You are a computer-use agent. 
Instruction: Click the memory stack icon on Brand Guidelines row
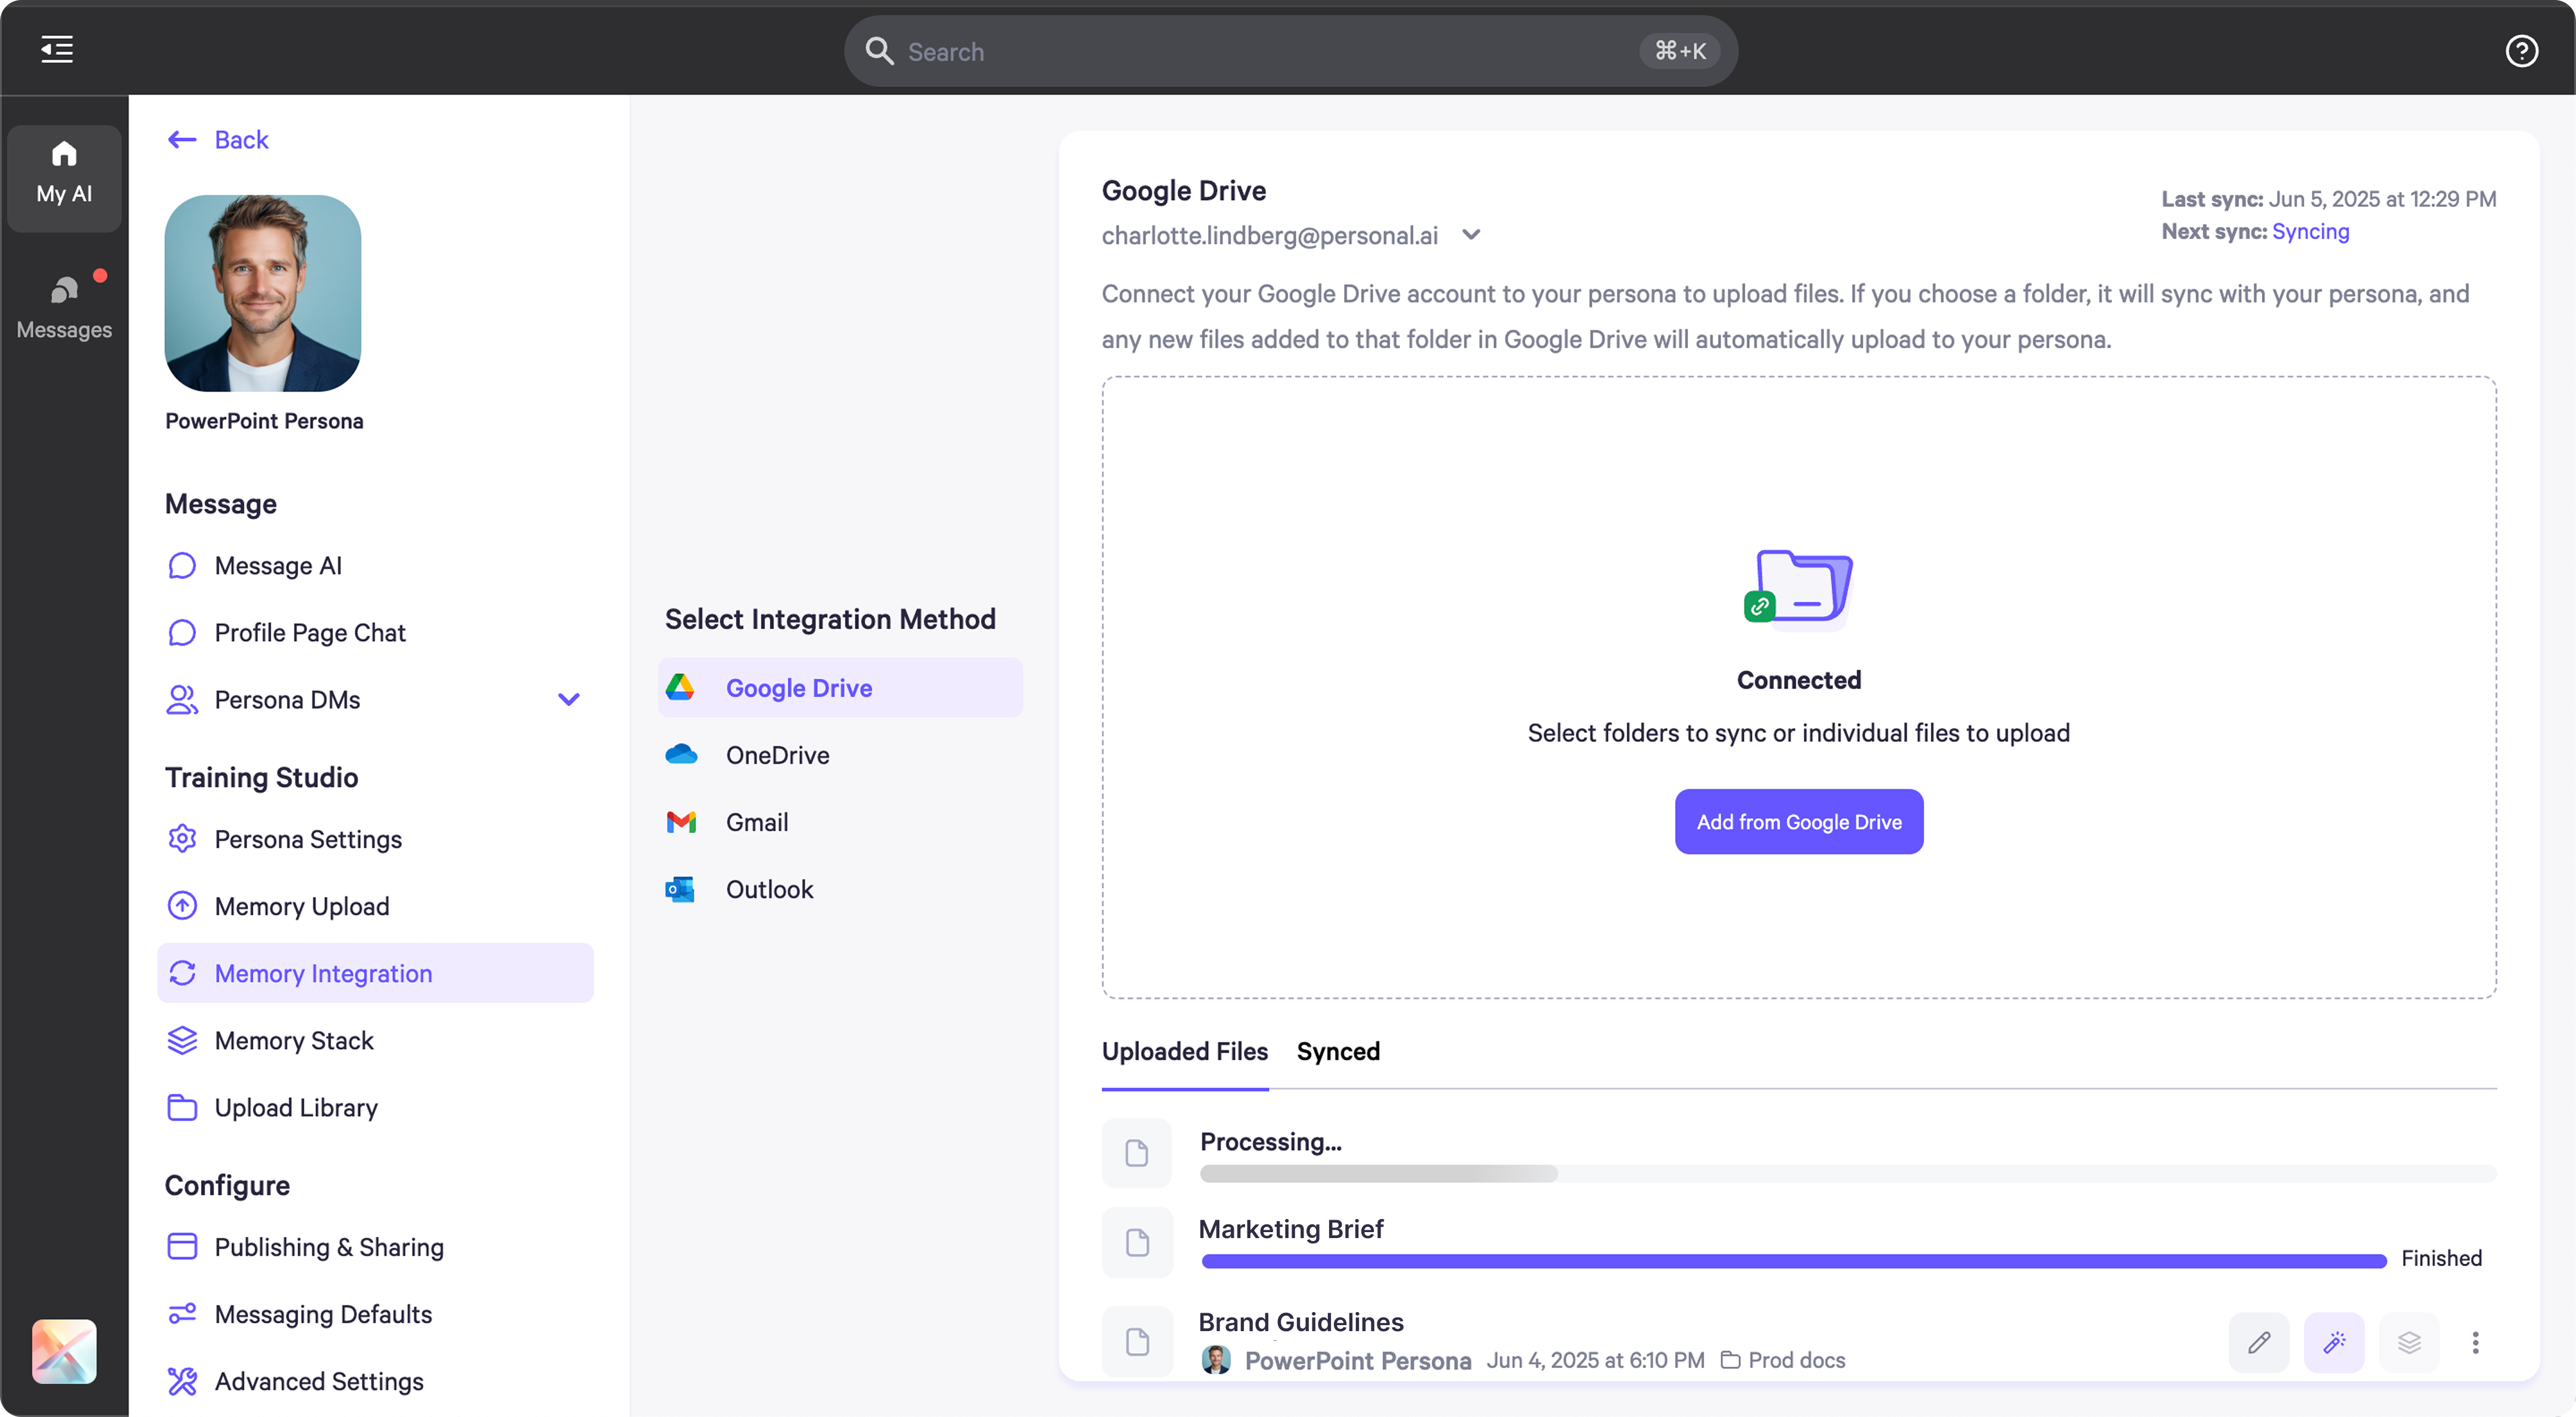2409,1342
